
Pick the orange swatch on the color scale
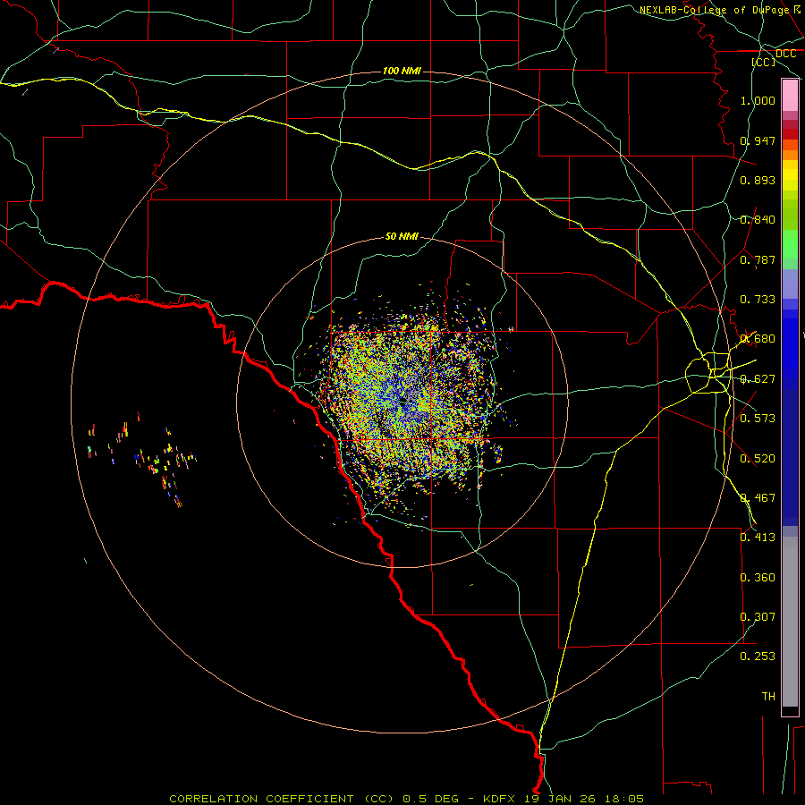pyautogui.click(x=790, y=155)
